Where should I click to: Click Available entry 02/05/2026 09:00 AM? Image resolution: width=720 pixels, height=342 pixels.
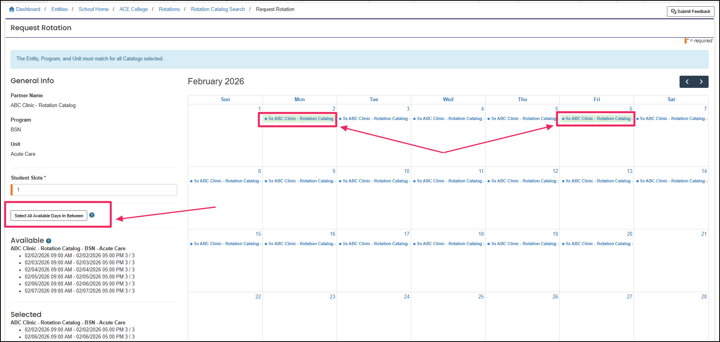pyautogui.click(x=80, y=277)
